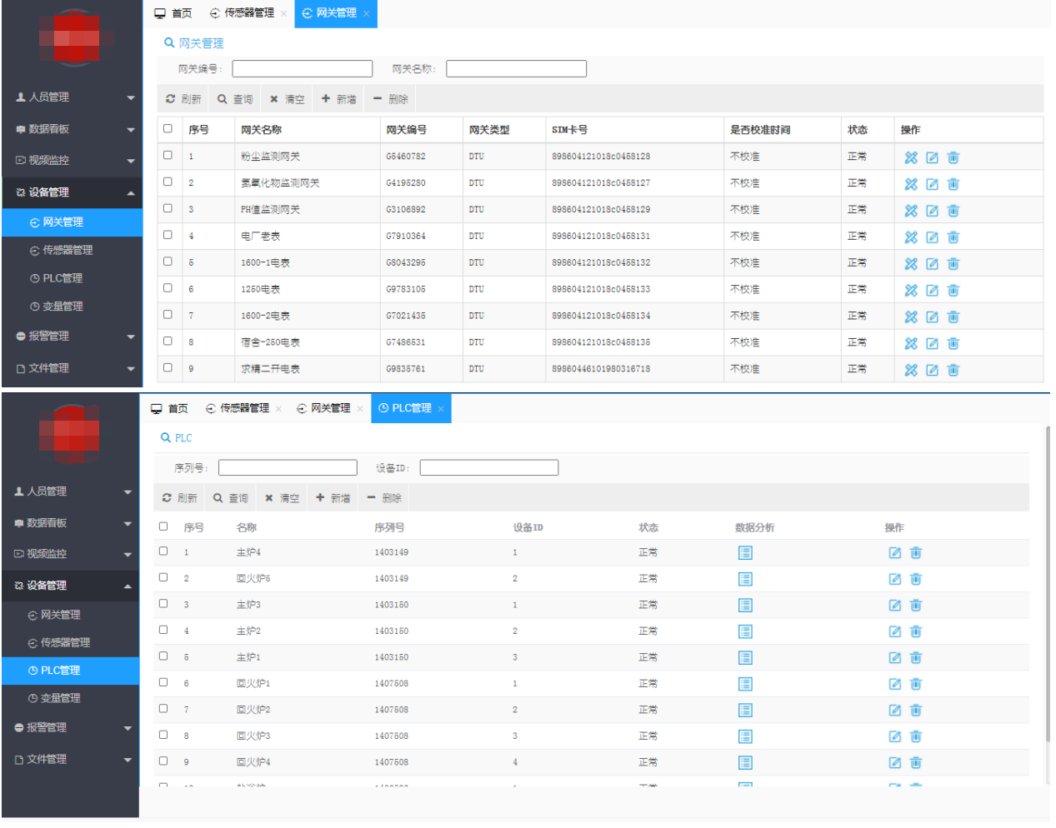Click the edit icon for 回火炉1 row
This screenshot has width=1056, height=828.
(894, 684)
